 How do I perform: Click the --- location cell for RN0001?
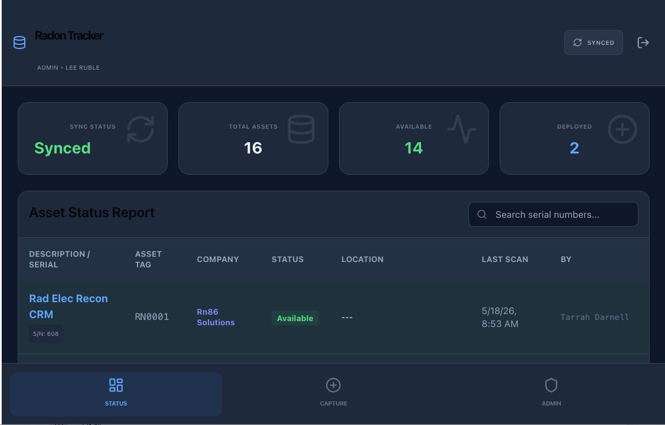click(347, 318)
